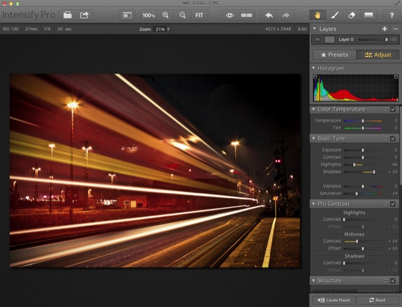Disable the Pro Contrast checkbox

point(393,204)
